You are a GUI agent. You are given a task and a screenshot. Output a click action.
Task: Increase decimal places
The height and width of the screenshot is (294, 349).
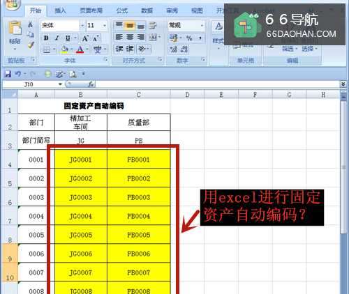tap(174, 49)
